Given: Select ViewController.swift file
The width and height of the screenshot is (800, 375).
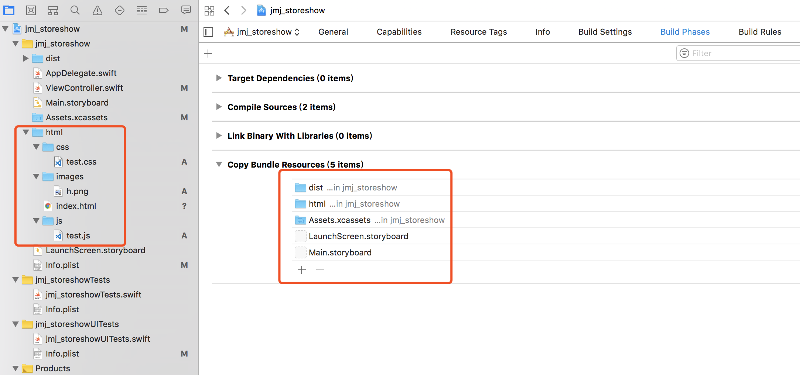Looking at the screenshot, I should pos(84,88).
